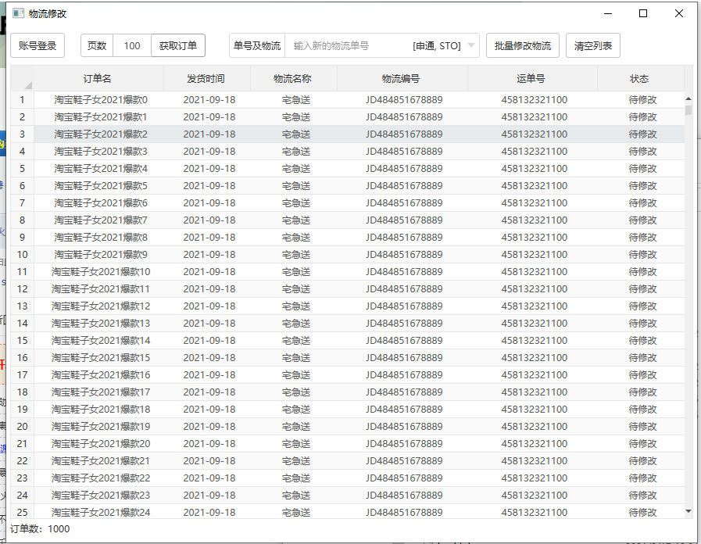Click the dropdown arrow next to the courier field

coord(469,45)
